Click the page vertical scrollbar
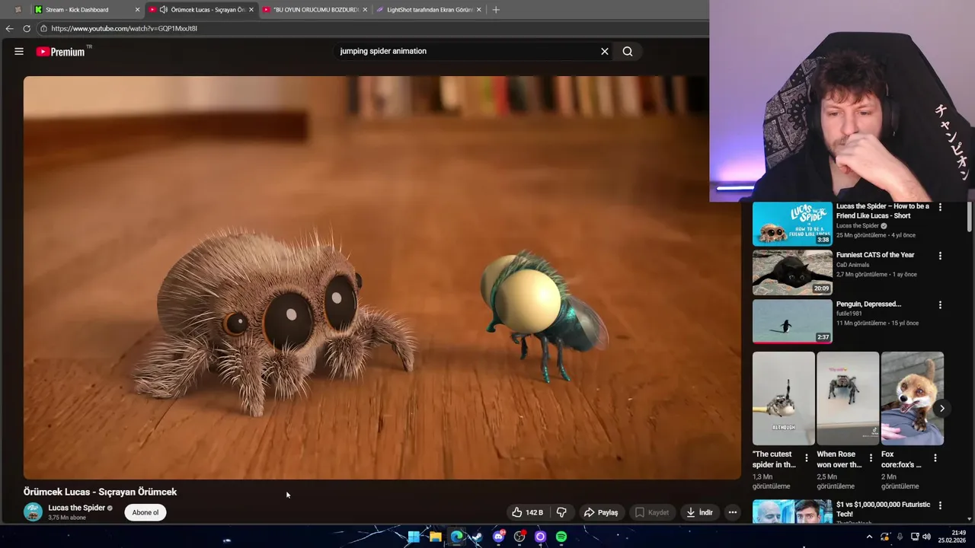Image resolution: width=975 pixels, height=548 pixels. click(970, 216)
